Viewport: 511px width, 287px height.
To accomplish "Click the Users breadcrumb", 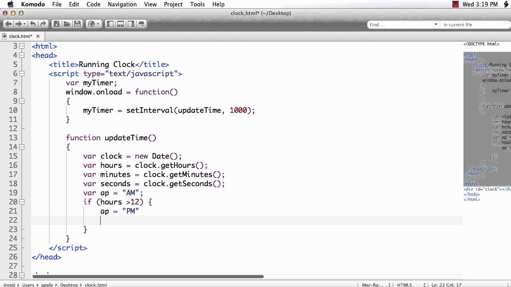I will (x=28, y=285).
